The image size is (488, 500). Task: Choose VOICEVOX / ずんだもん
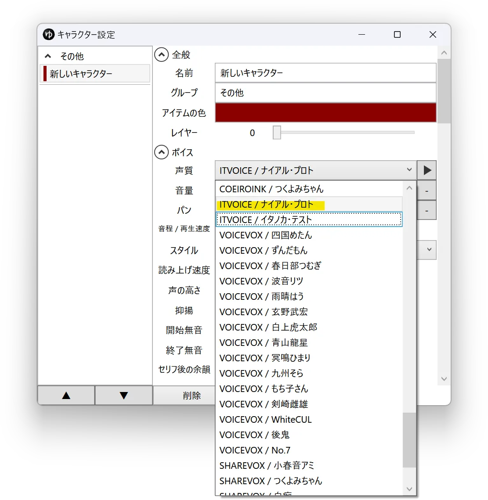pos(309,250)
